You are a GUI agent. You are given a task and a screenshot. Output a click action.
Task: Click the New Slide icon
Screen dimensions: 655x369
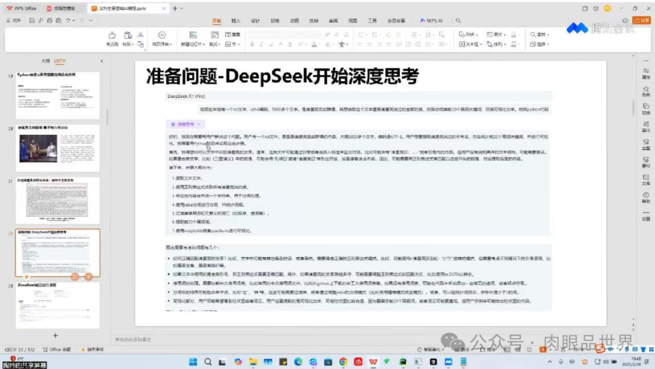(193, 35)
